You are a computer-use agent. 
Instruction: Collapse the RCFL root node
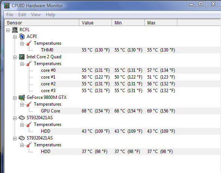tap(8, 30)
